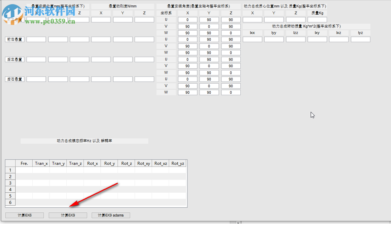
Task: Select the Rot_z column header
Action: click(x=126, y=163)
